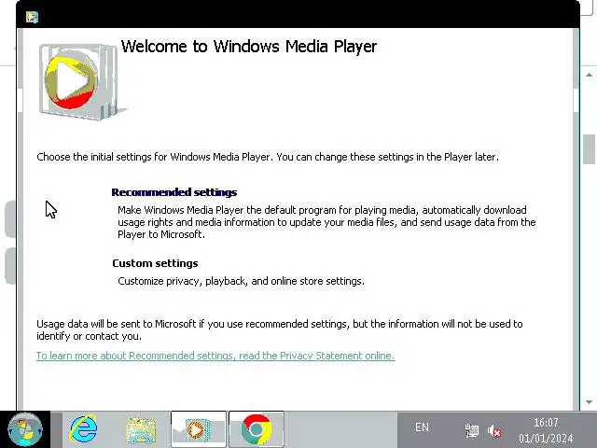Switch to Google Chrome taskbar button
The width and height of the screenshot is (597, 448).
(257, 429)
